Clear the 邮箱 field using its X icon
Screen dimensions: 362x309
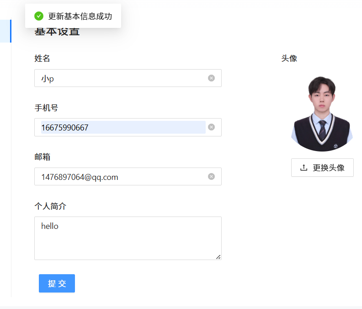tap(211, 177)
